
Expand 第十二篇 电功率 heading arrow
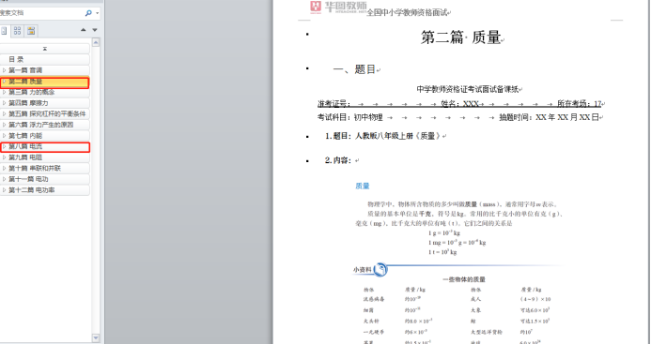pyautogui.click(x=4, y=190)
